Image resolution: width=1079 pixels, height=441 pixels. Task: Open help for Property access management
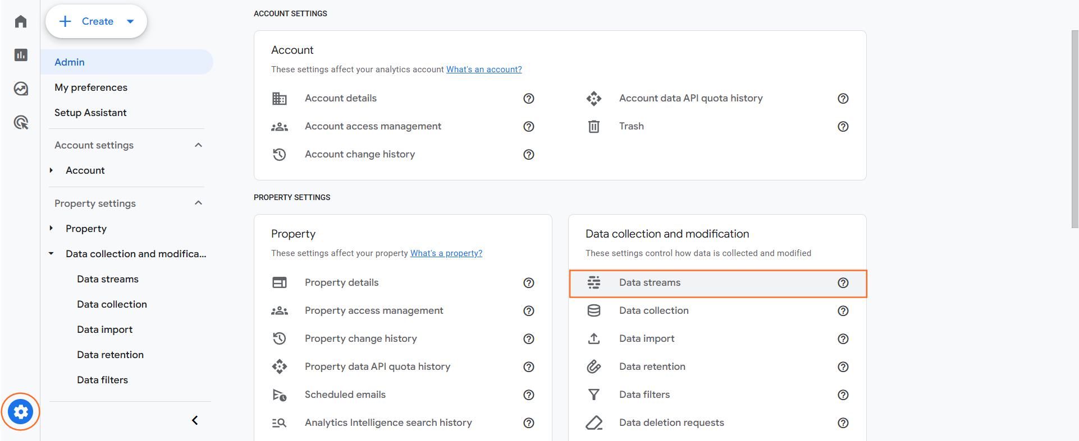pos(529,311)
